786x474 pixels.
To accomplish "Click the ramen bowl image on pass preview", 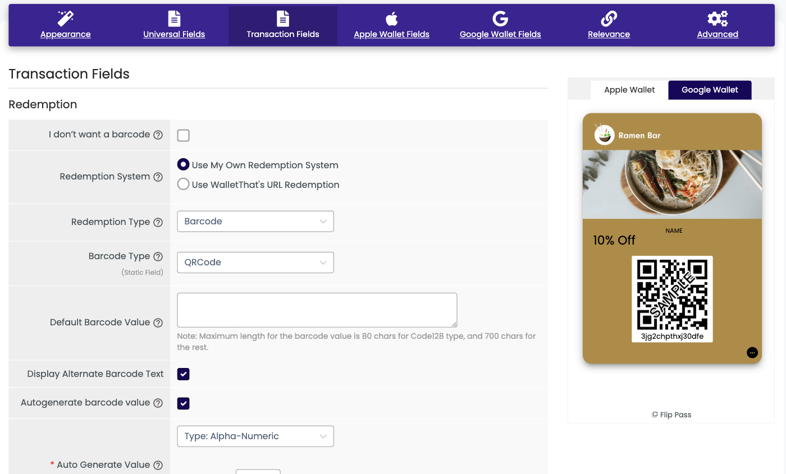I will click(x=672, y=184).
